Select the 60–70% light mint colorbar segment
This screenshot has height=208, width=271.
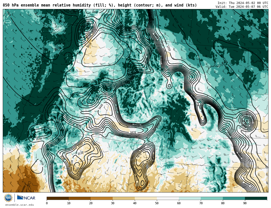tap(190, 198)
